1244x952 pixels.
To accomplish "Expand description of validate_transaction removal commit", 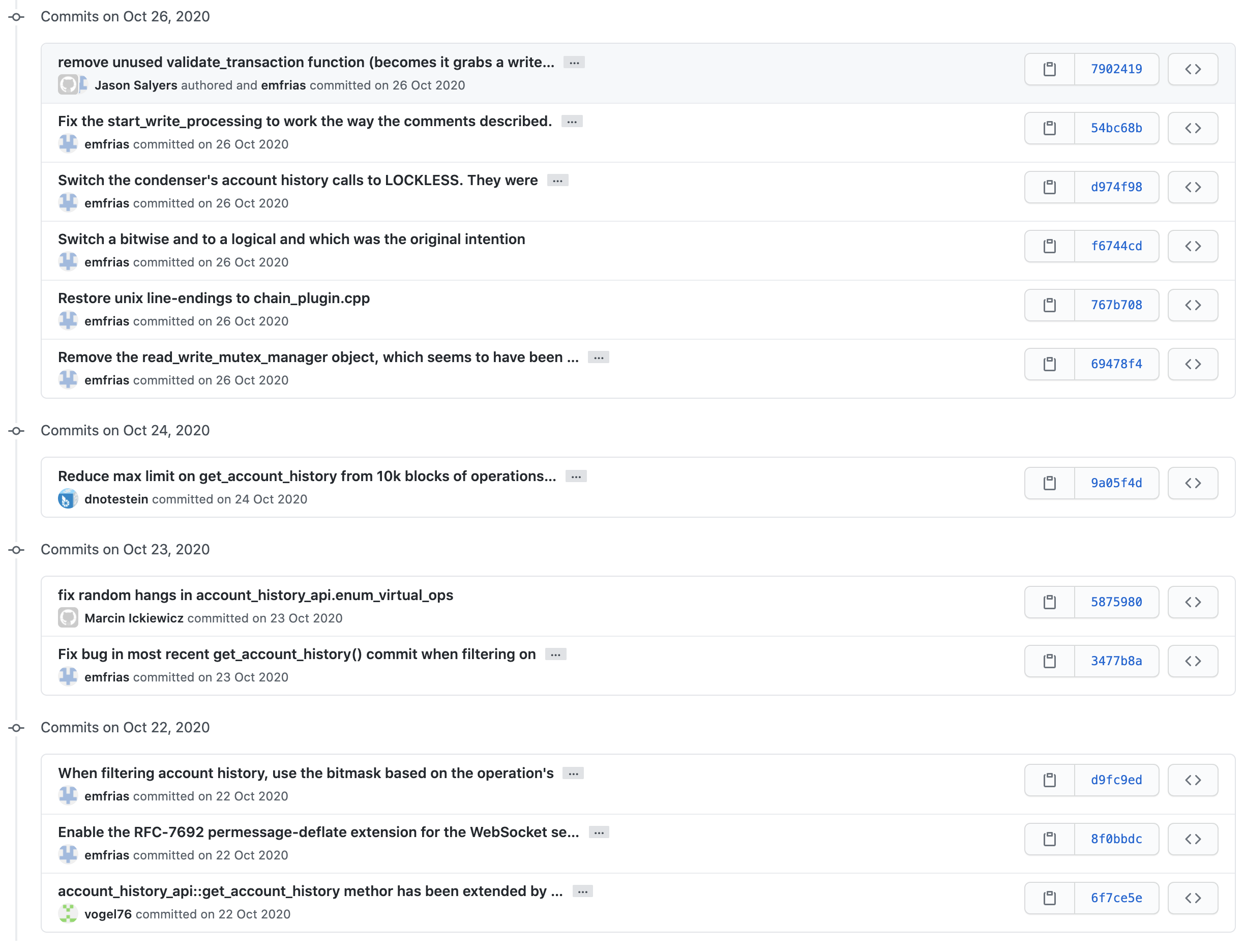I will [x=574, y=63].
